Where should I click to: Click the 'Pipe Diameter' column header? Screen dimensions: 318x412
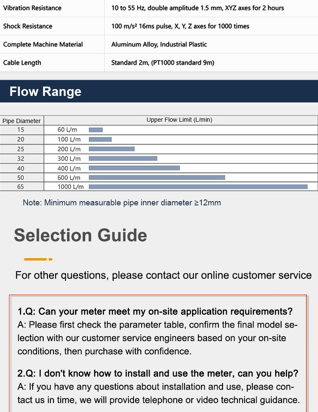coord(22,121)
